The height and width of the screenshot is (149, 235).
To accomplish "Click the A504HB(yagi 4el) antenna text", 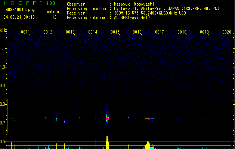I will [x=132, y=18].
